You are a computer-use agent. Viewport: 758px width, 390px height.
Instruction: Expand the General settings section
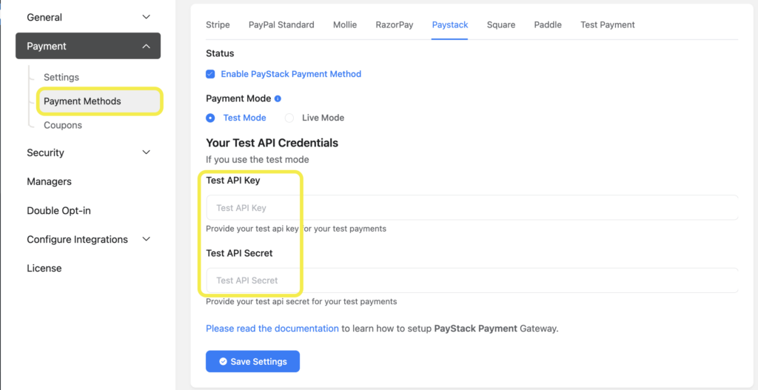[x=147, y=18]
